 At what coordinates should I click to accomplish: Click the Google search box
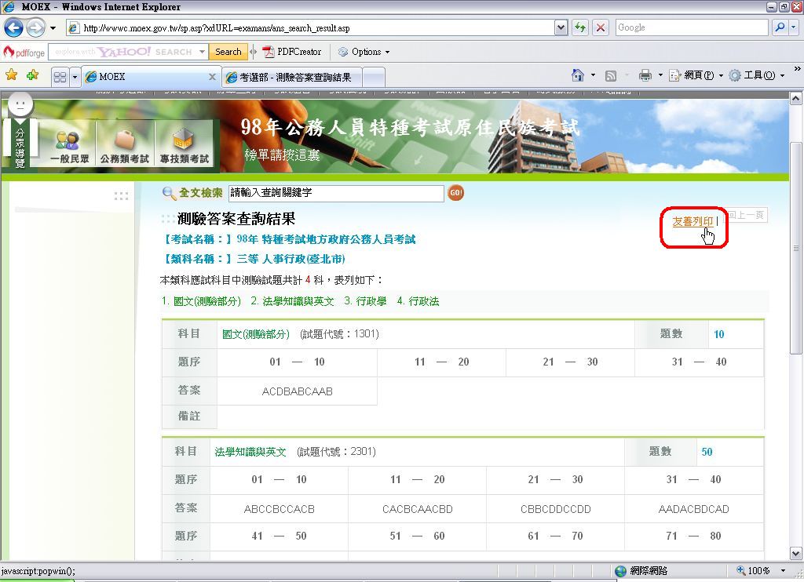[692, 27]
